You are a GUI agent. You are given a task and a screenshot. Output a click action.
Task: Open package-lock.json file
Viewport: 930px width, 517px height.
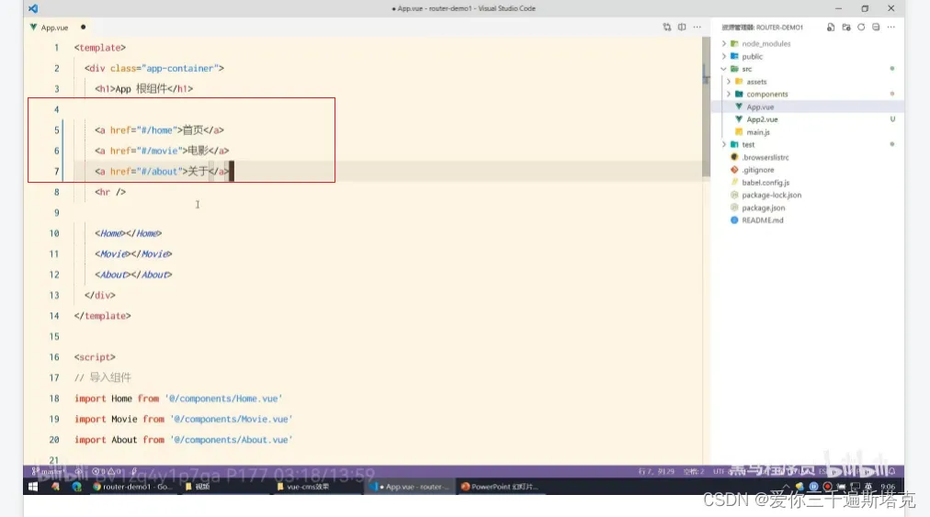pos(771,195)
